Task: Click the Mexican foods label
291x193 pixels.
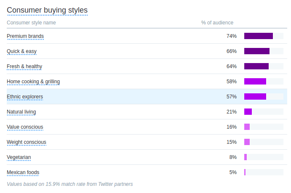Action: pos(23,172)
